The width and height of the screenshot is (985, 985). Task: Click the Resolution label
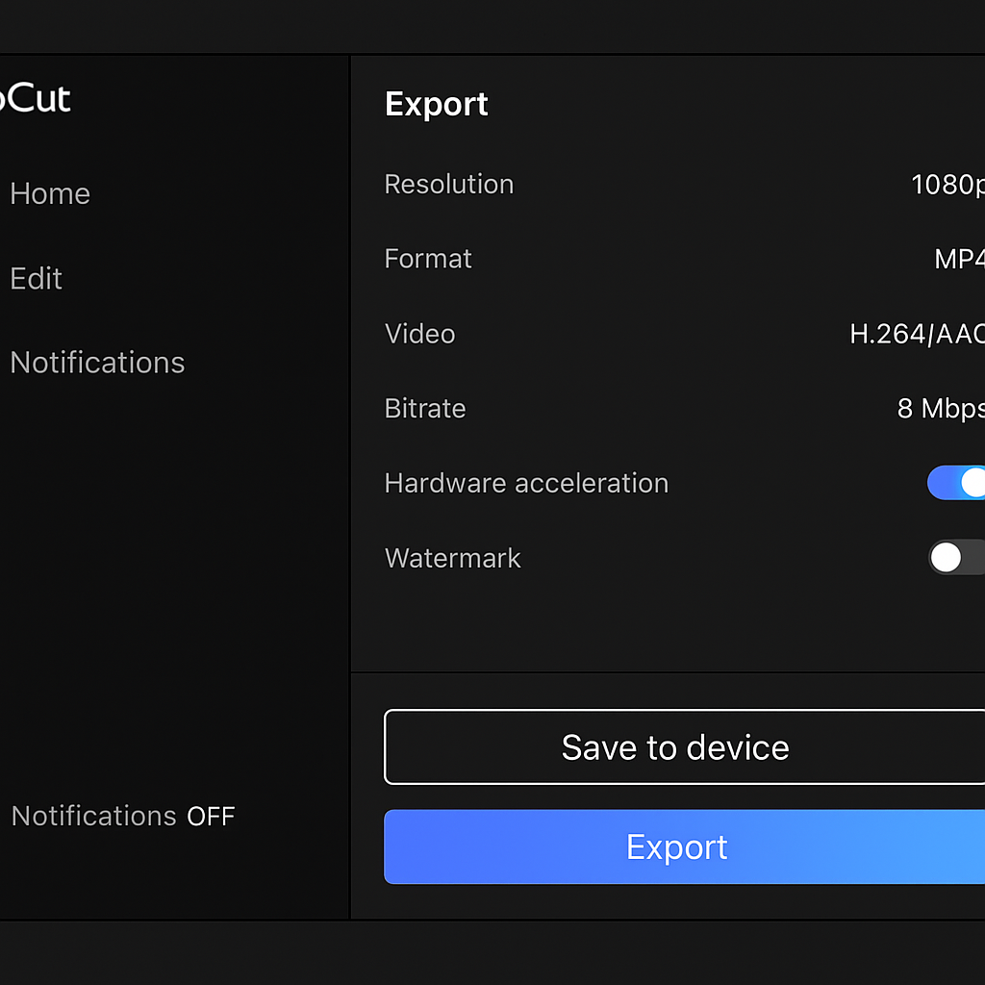448,185
